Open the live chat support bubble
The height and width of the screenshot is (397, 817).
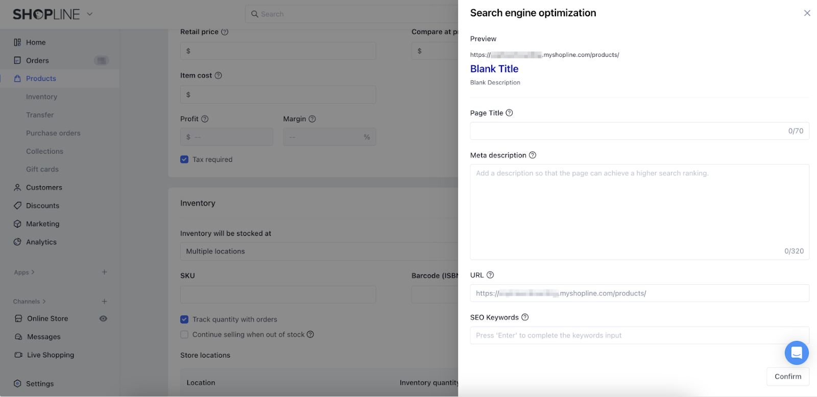point(796,353)
